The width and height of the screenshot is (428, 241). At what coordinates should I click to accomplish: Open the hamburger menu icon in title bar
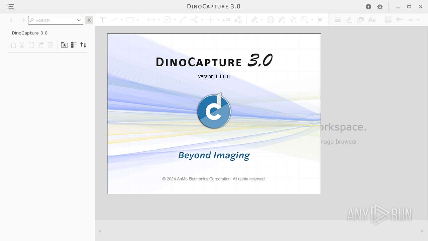pyautogui.click(x=11, y=7)
